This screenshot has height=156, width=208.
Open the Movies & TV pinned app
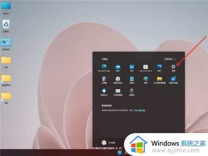click(173, 80)
